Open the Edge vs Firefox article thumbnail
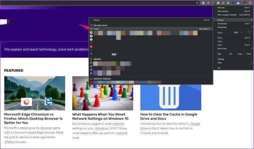Screen dimensions: 254x149 35,93
